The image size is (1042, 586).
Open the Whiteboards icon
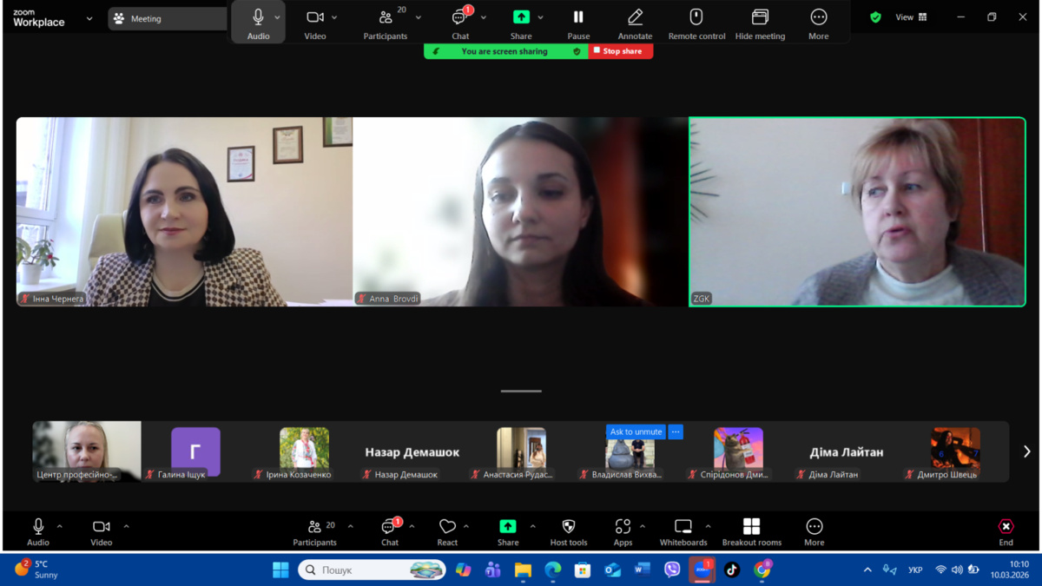point(683,527)
